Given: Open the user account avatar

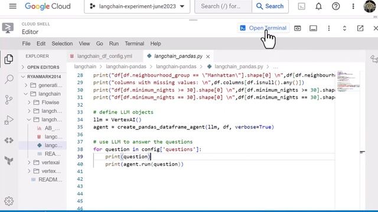Looking at the screenshot, I should (370, 6).
